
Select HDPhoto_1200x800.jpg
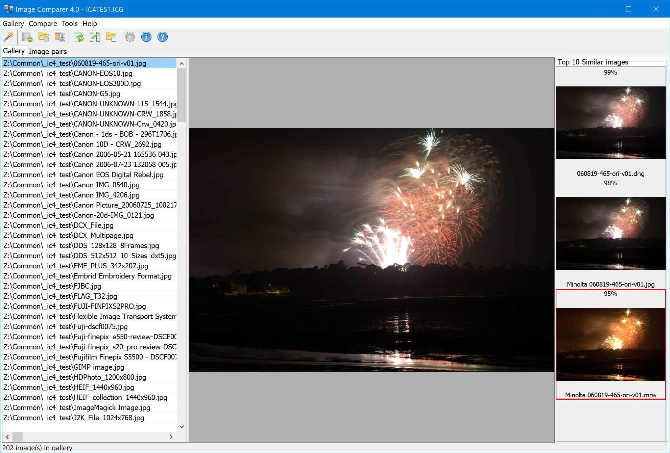pos(89,377)
